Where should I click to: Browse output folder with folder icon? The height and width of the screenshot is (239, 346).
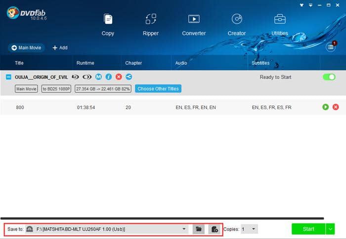[199, 229]
